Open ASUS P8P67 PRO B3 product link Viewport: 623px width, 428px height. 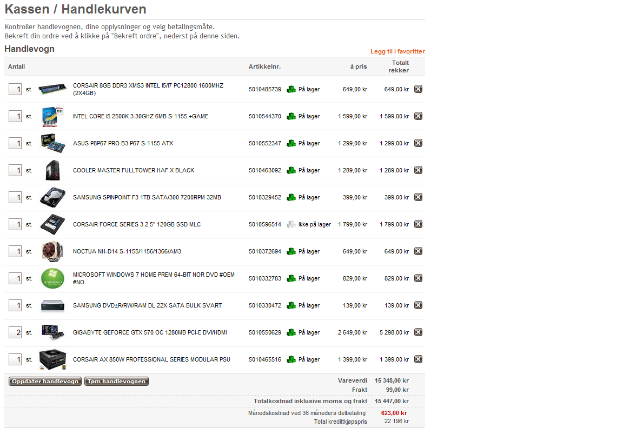click(x=123, y=143)
